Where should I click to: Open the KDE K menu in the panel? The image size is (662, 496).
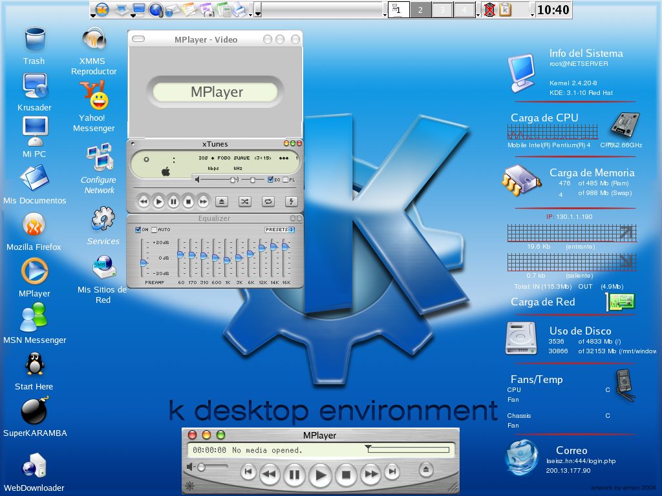[101, 9]
